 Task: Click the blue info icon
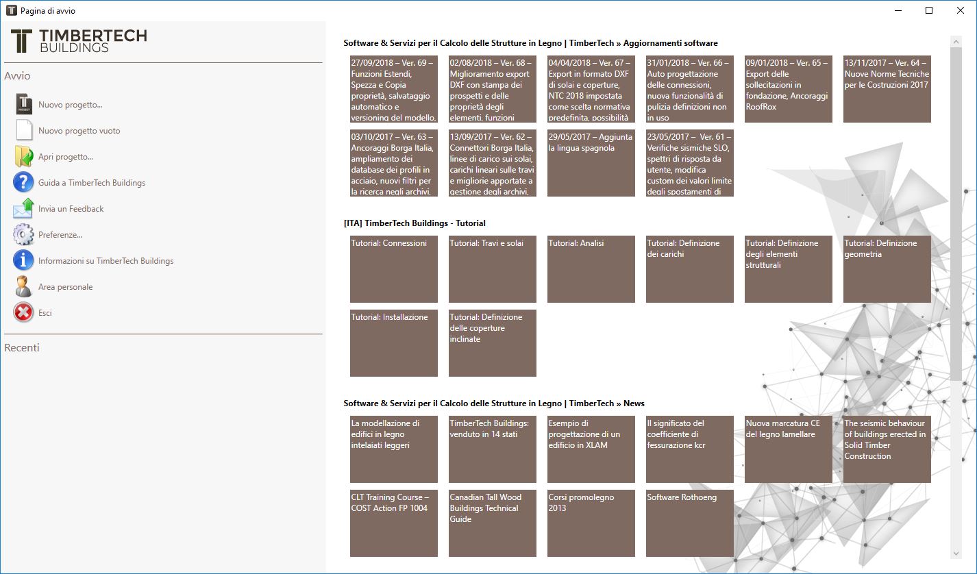(x=23, y=260)
